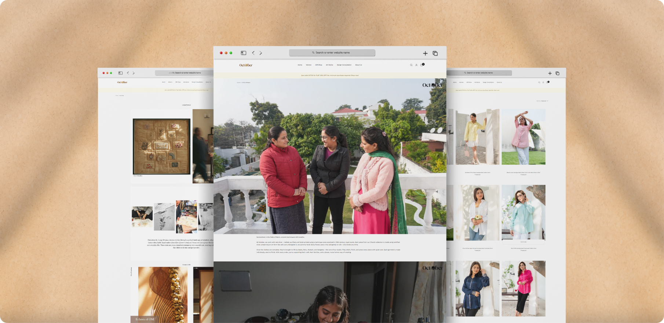Expand the Sort by Featured dropdown
Image resolution: width=664 pixels, height=323 pixels.
pos(543,101)
